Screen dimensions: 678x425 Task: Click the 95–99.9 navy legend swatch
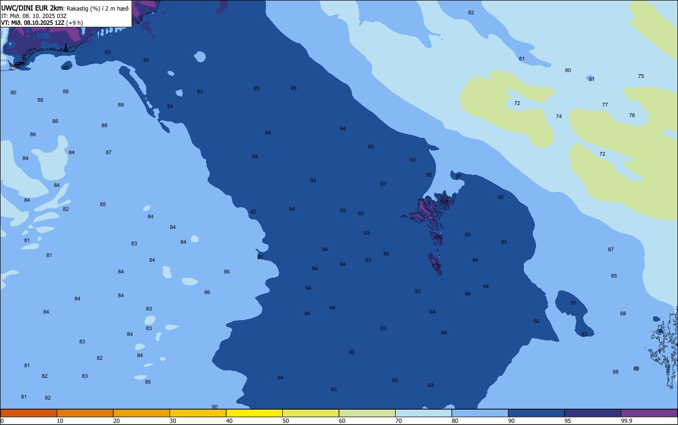pyautogui.click(x=593, y=413)
